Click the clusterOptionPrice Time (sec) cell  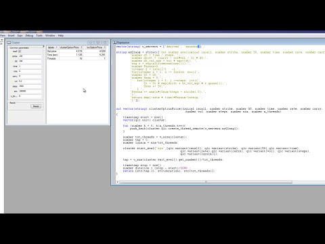pyautogui.click(x=71, y=55)
